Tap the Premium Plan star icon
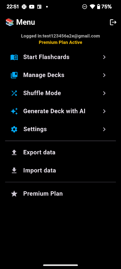 pos(14,194)
